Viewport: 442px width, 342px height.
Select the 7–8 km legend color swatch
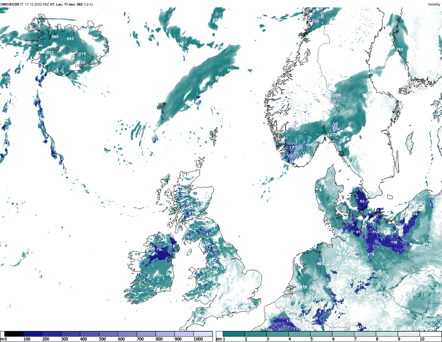(x=365, y=334)
